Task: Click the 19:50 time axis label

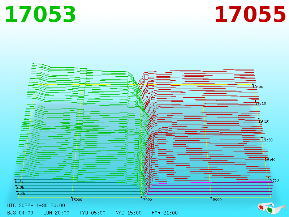Action: point(273,180)
